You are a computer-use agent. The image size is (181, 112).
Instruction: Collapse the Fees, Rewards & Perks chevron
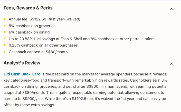(x=172, y=9)
